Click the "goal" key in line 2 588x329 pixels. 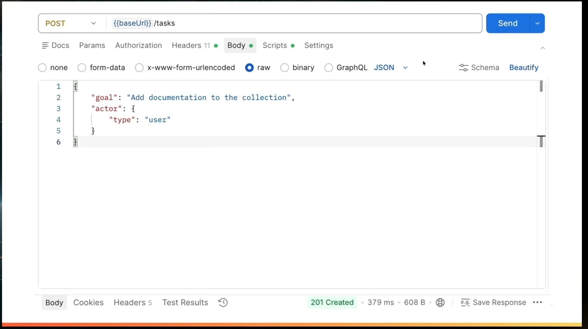click(104, 97)
